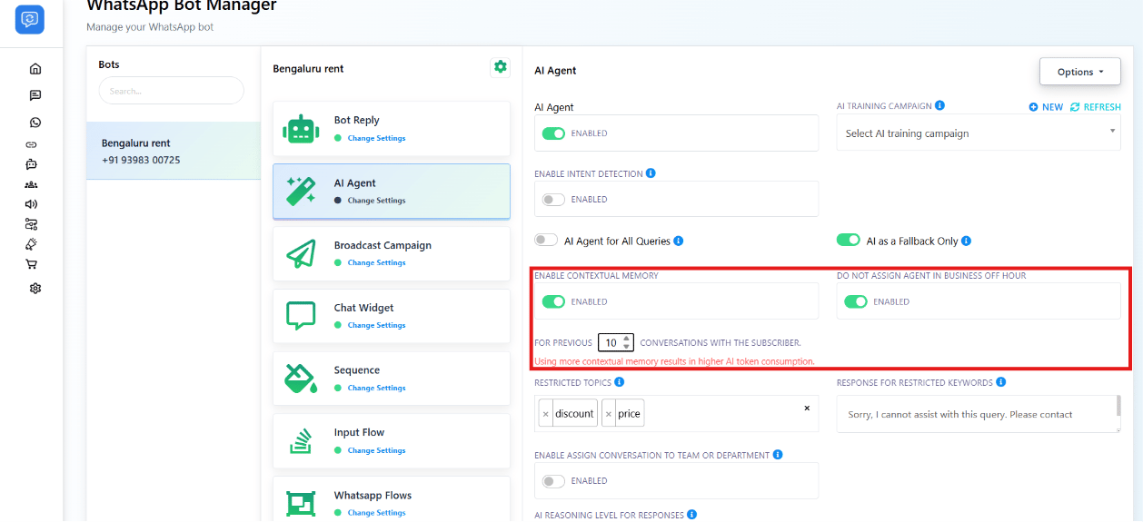Click the app logo in the sidebar
This screenshot has height=522, width=1143.
tap(30, 19)
